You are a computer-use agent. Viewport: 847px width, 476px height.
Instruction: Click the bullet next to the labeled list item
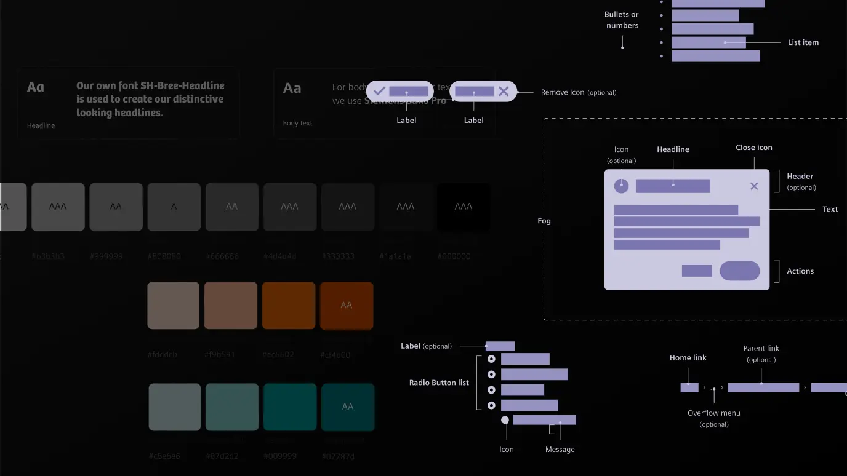tap(661, 42)
